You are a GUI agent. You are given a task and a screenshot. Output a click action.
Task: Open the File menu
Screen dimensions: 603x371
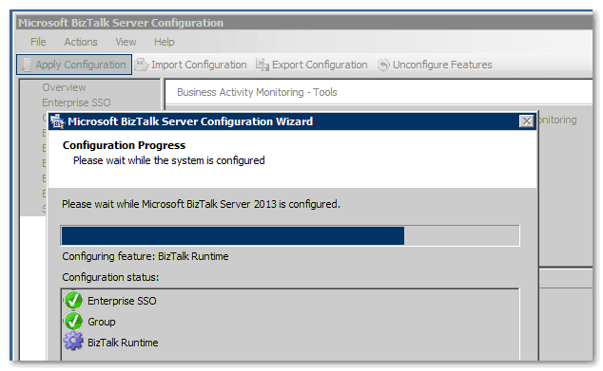[38, 42]
